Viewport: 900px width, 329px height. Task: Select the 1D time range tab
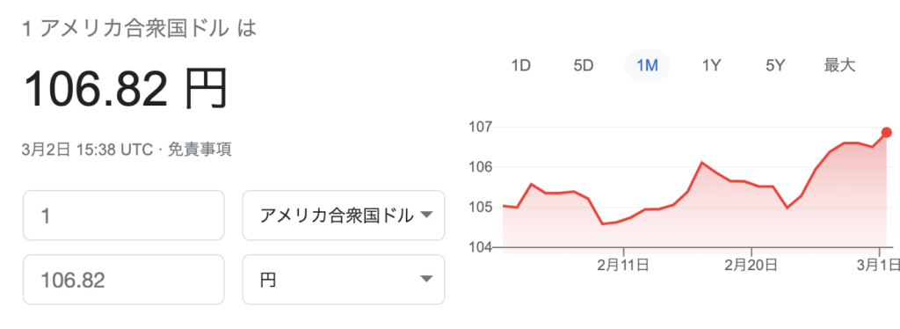(520, 65)
